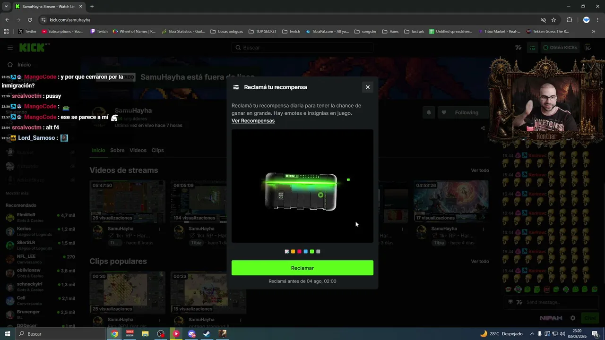Click the green Chat send button
605x340 pixels.
point(590,318)
